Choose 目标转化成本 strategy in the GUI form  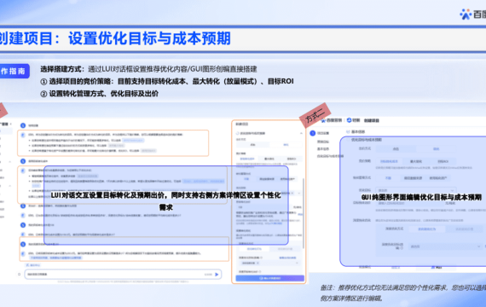point(389,161)
